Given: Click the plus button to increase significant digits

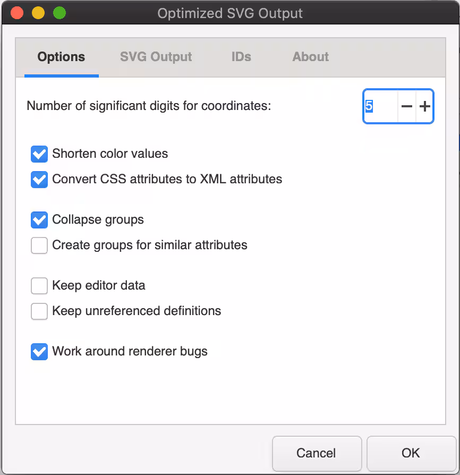Looking at the screenshot, I should (x=424, y=106).
